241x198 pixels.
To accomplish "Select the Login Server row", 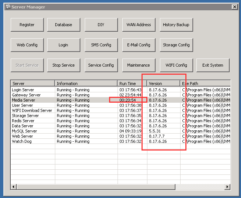I will point(120,90).
